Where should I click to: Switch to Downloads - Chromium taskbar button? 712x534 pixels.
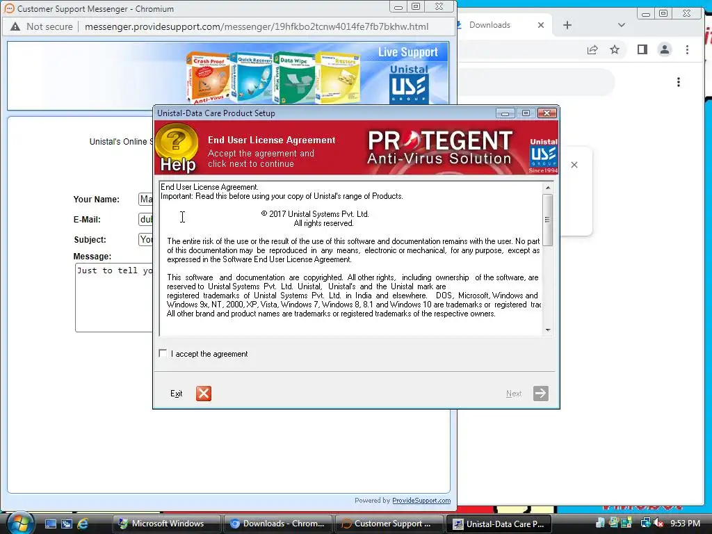pyautogui.click(x=277, y=524)
